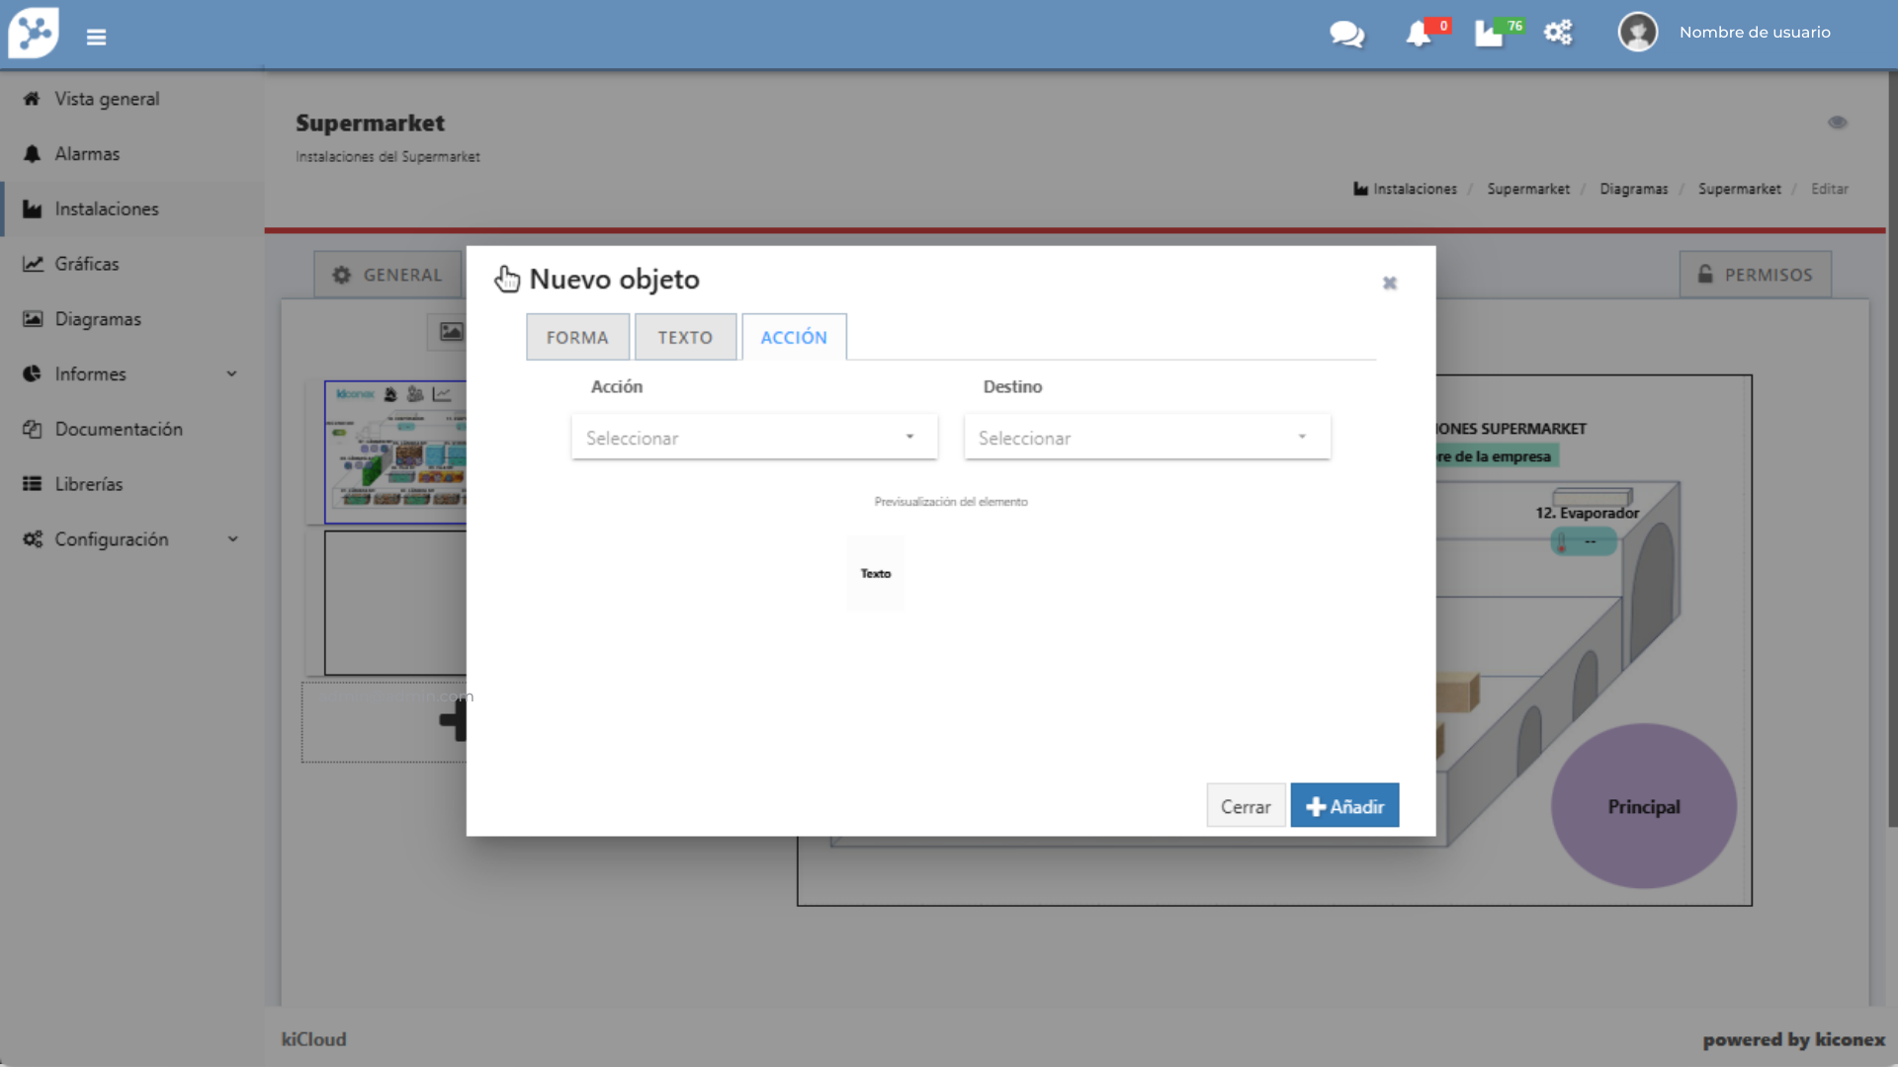This screenshot has height=1067, width=1898.
Task: Click the kiconex logo icon
Action: 34,33
